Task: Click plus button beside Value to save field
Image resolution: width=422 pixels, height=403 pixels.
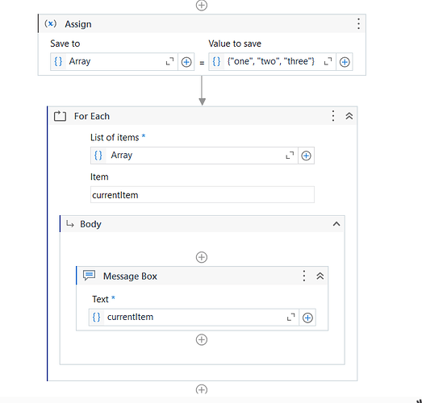Action: 345,62
